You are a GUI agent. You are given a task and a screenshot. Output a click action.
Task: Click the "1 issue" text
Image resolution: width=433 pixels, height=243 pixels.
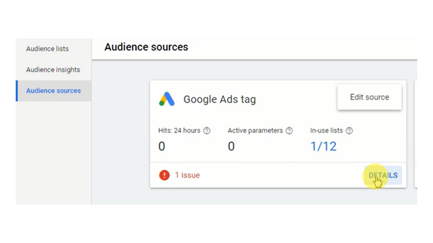point(187,175)
